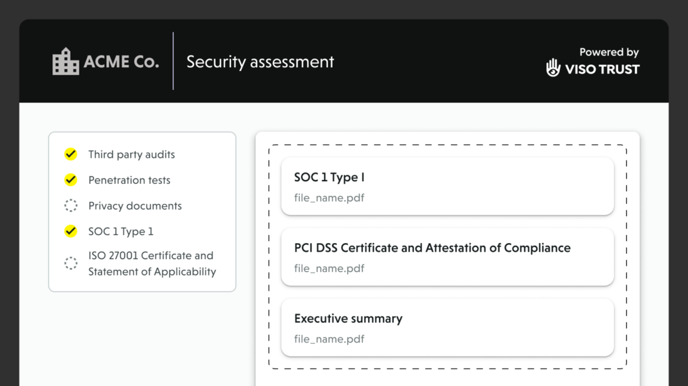
Task: Click the VISO TRUST brand name text
Action: 602,68
